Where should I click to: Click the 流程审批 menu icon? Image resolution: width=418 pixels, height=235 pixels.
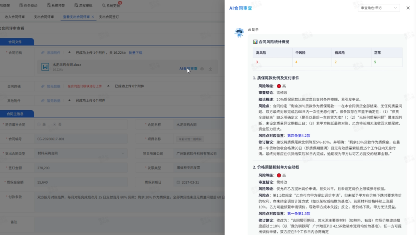click(x=76, y=5)
